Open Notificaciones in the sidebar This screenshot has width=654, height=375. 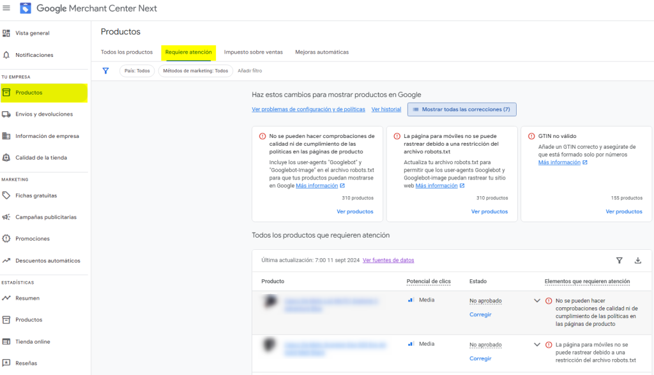[34, 55]
